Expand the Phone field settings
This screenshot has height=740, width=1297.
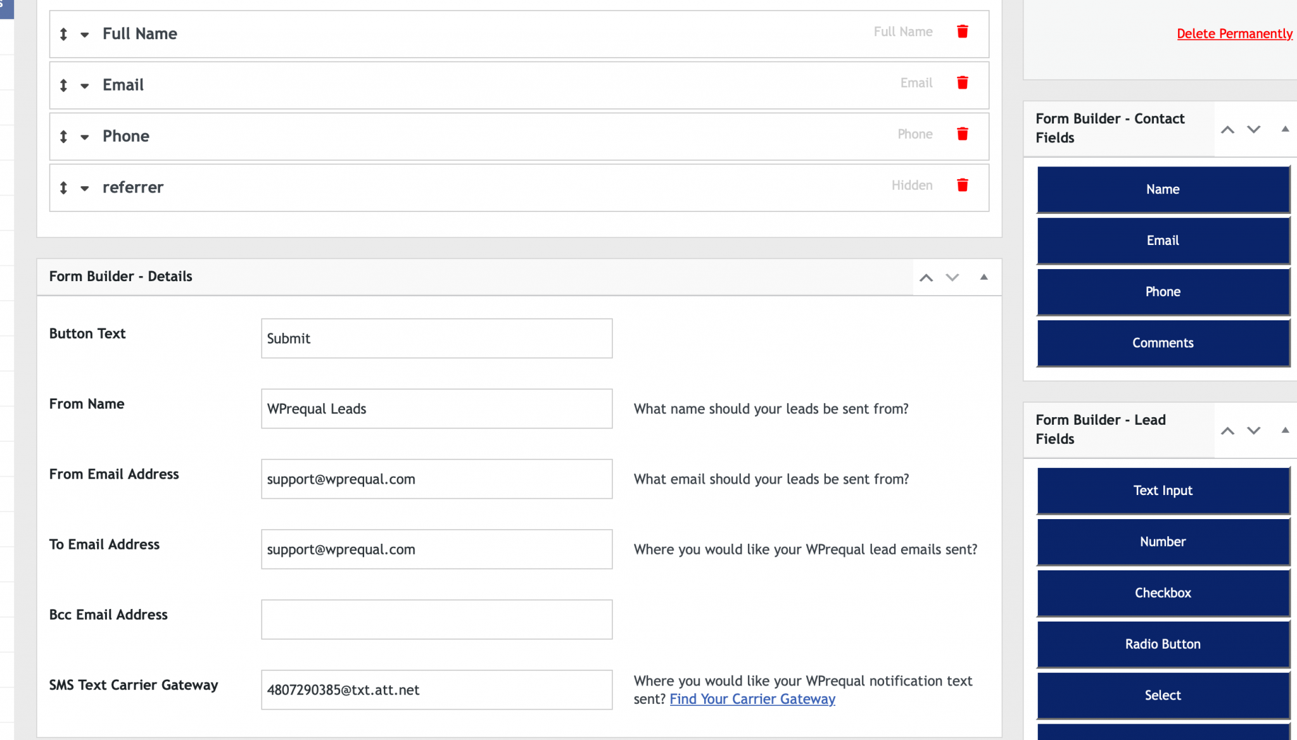point(85,136)
